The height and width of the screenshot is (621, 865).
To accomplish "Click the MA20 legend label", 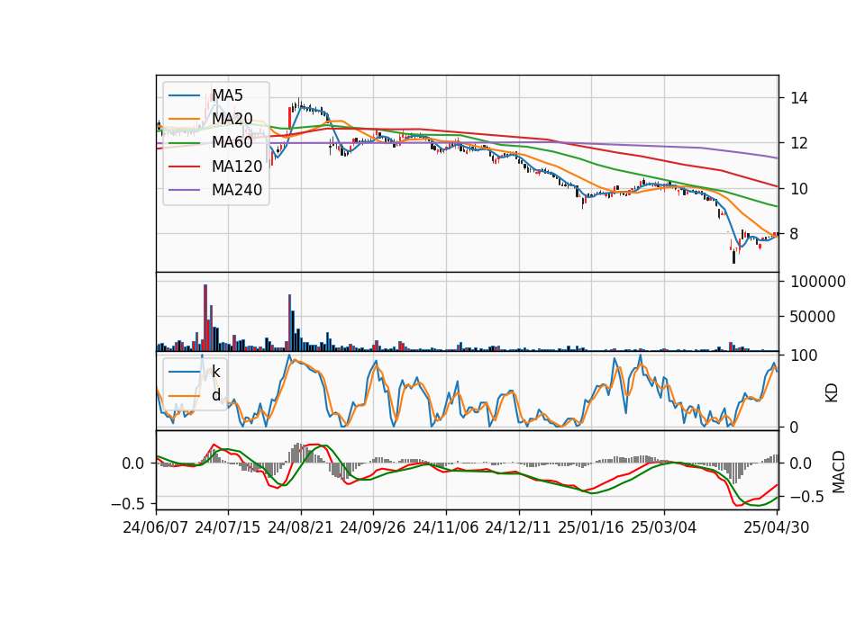I will coord(232,119).
